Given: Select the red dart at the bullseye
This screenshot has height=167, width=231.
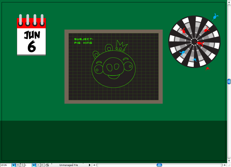Looking at the screenshot, I should 200,43.
